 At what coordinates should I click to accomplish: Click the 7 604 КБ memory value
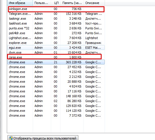click(75, 38)
